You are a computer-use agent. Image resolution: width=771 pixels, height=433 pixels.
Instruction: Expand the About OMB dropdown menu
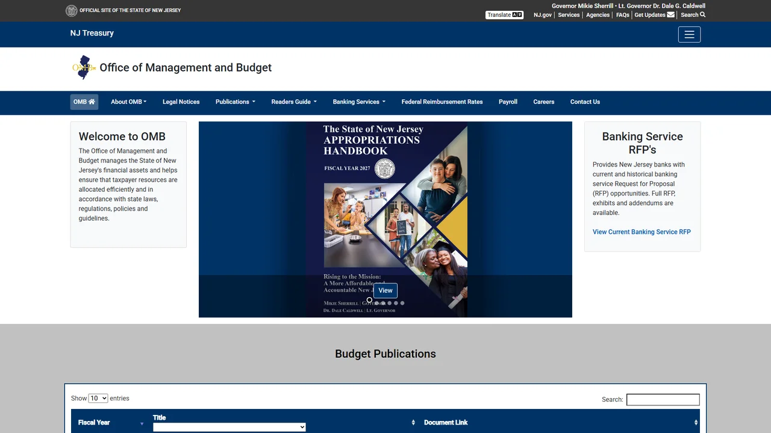(x=129, y=102)
